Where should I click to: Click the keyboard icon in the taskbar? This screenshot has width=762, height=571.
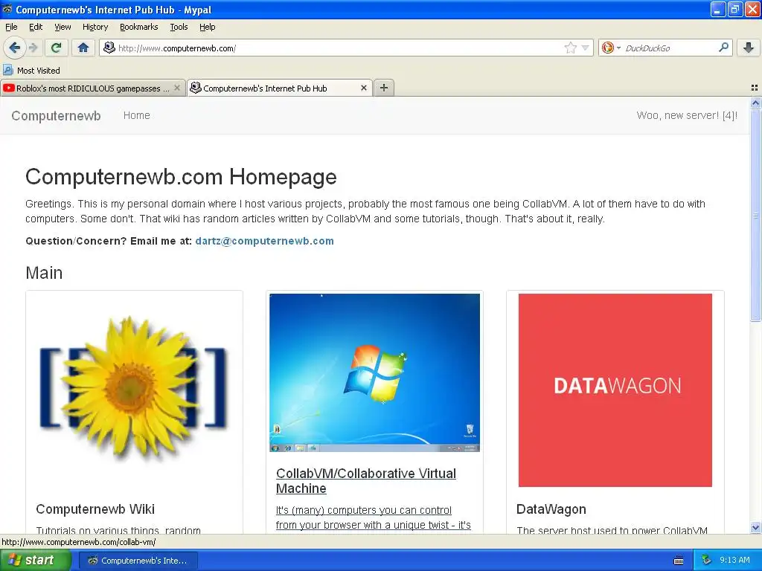point(679,561)
